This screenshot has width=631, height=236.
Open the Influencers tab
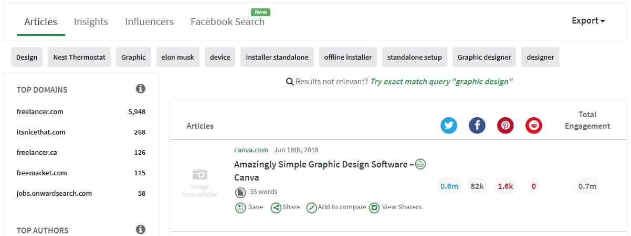pyautogui.click(x=149, y=22)
